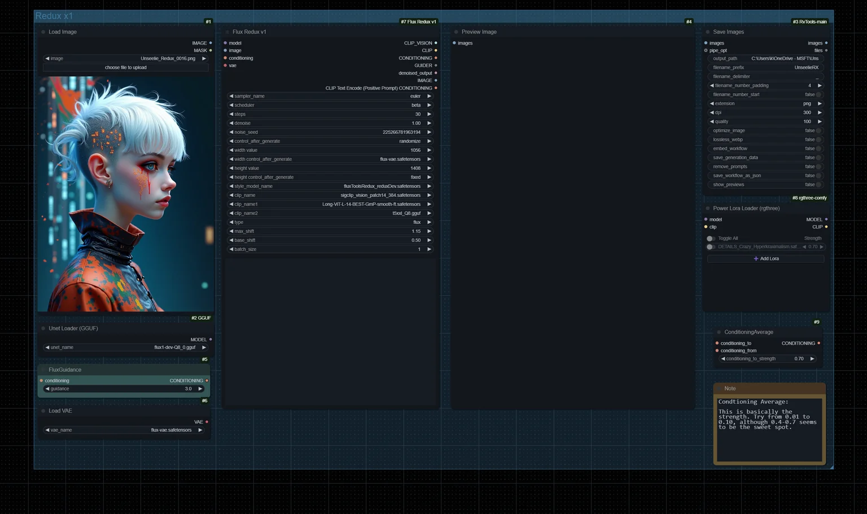
Task: Collapse the Load Image node via its dot
Action: (43, 32)
